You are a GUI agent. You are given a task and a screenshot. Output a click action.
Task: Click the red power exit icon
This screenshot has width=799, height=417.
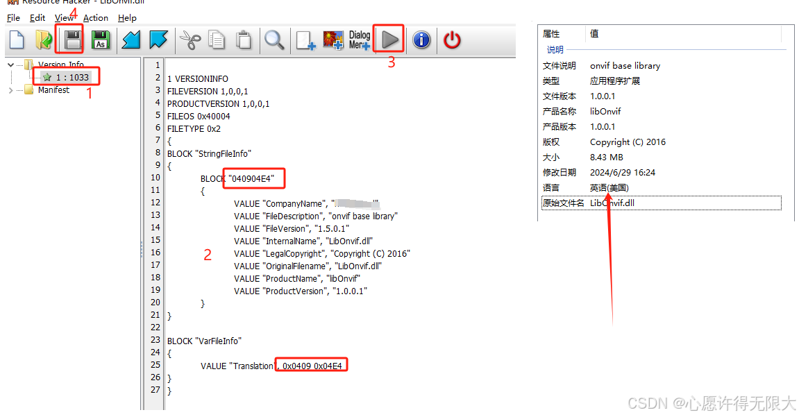pyautogui.click(x=452, y=40)
